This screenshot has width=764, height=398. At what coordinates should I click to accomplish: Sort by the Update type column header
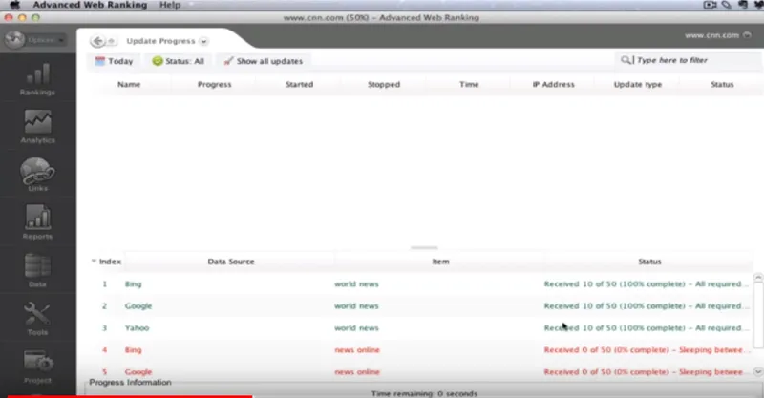point(638,84)
